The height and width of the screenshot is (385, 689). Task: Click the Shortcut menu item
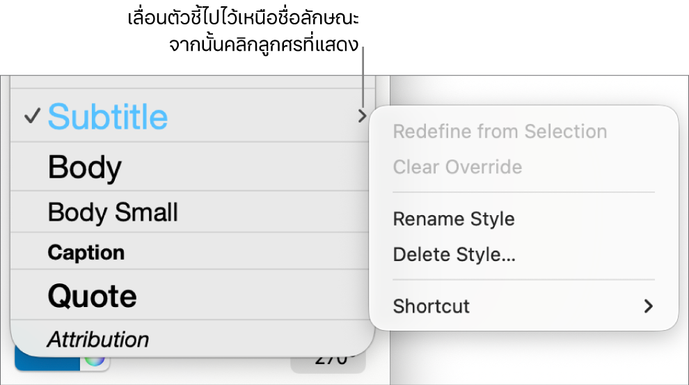click(x=431, y=306)
